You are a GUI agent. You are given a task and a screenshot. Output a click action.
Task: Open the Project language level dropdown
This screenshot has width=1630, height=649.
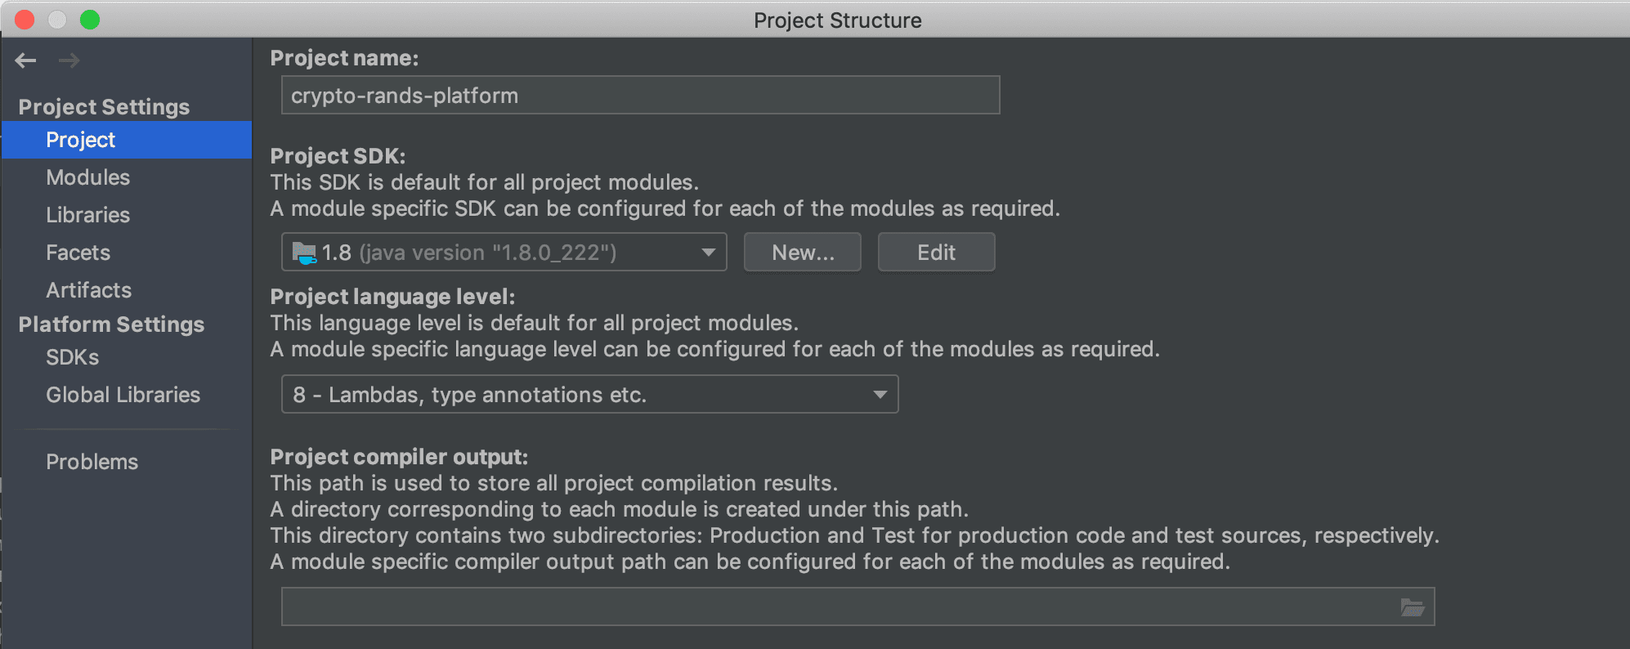tap(880, 395)
